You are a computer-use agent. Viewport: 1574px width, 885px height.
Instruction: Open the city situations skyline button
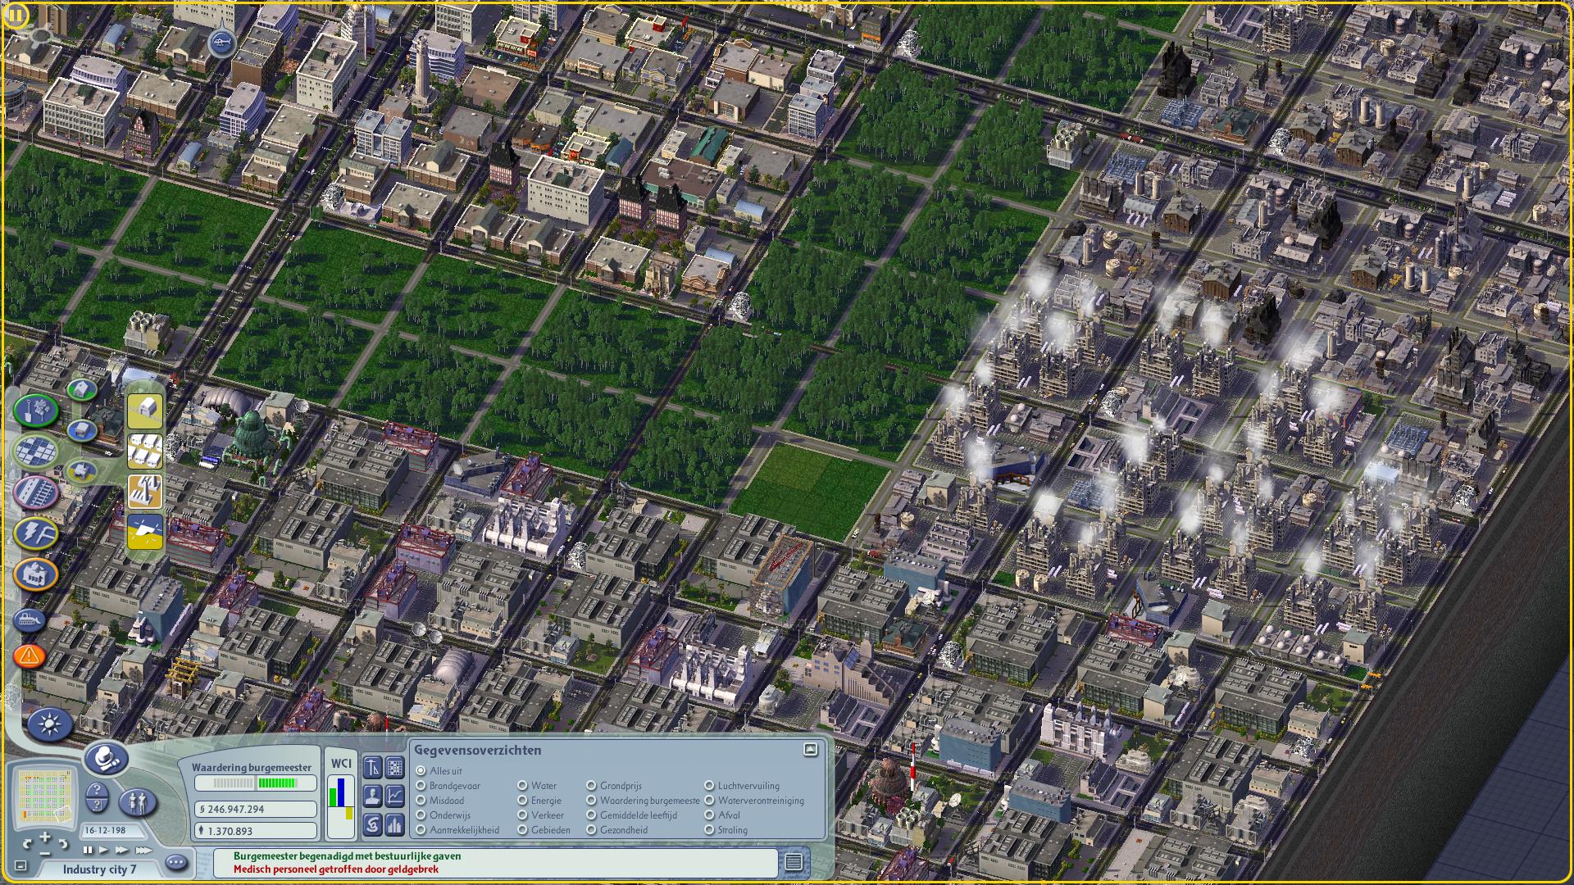395,823
